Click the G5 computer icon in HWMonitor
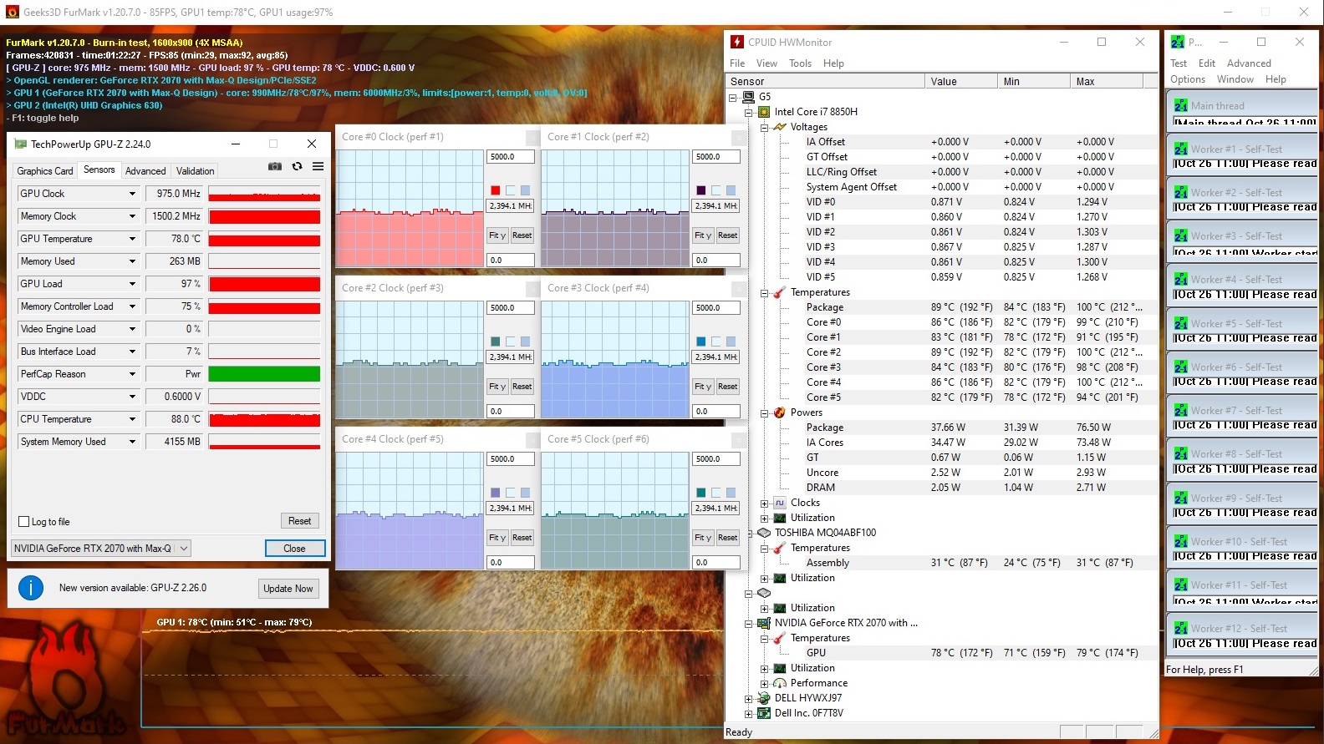This screenshot has width=1324, height=744. point(749,97)
